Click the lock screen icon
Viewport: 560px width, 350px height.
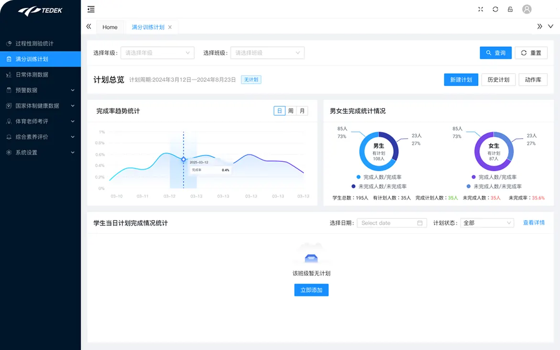[x=510, y=9]
